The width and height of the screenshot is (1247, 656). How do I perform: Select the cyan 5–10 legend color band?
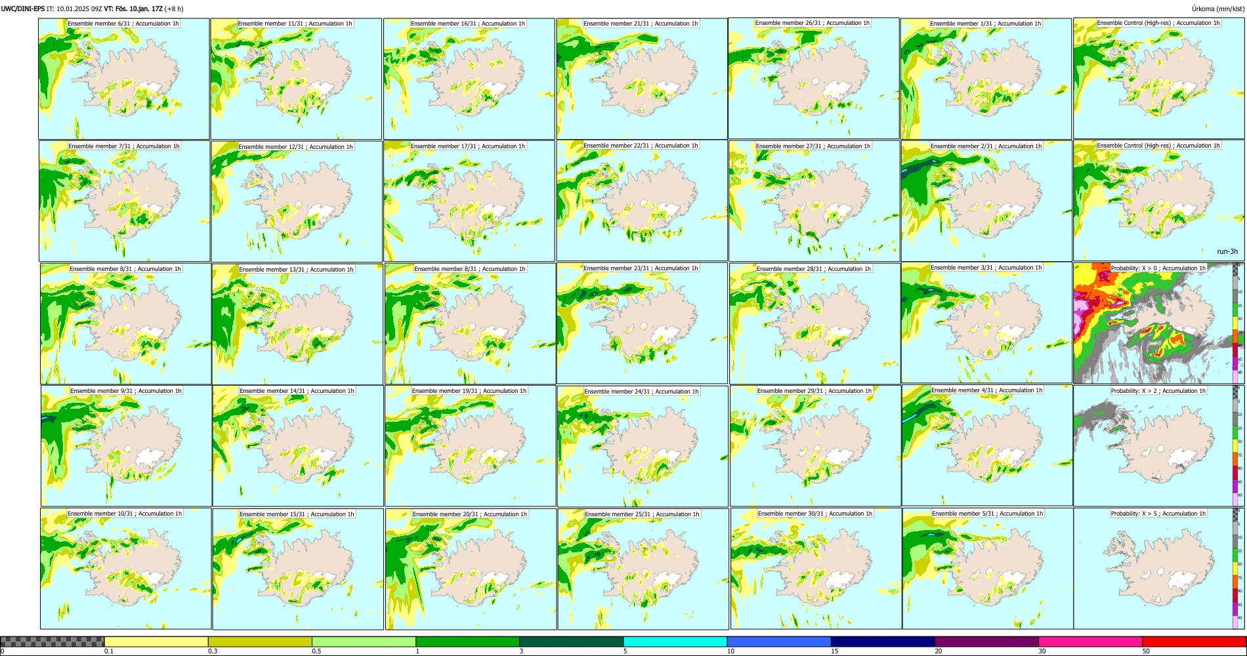pyautogui.click(x=675, y=642)
